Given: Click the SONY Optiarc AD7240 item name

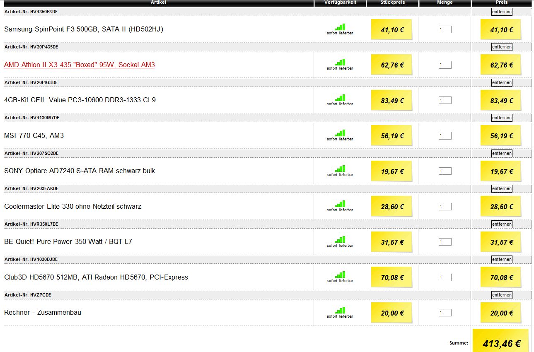Looking at the screenshot, I should 80,171.
